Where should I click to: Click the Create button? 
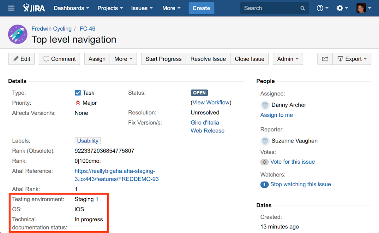click(202, 8)
